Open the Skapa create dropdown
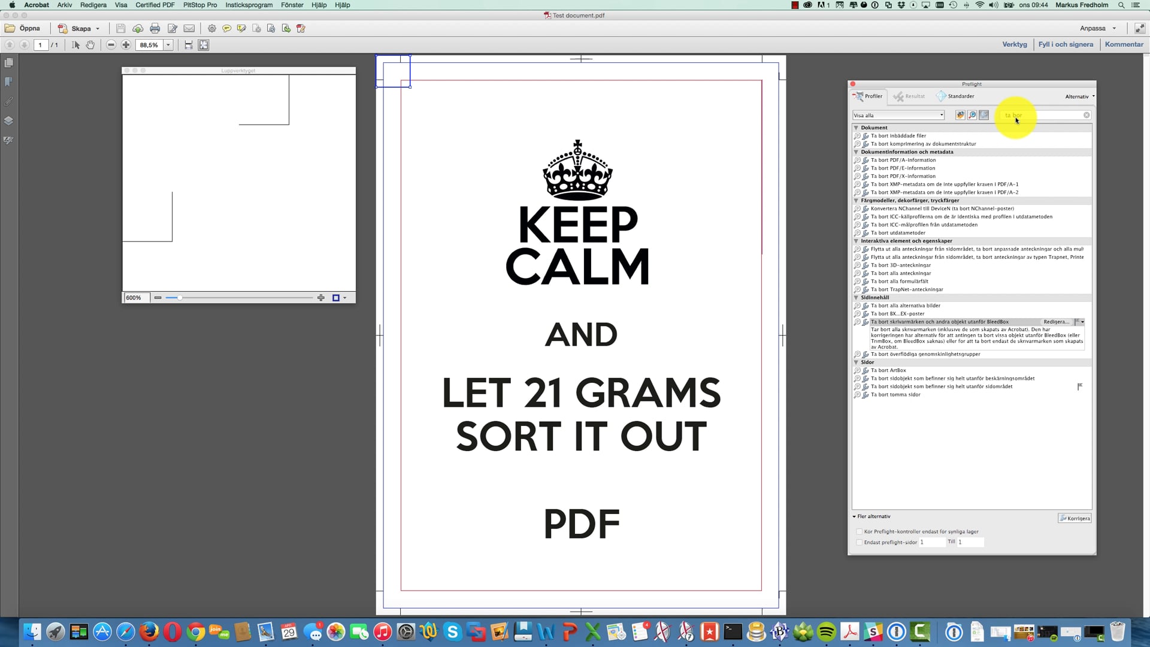This screenshot has height=647, width=1150. pyautogui.click(x=79, y=28)
